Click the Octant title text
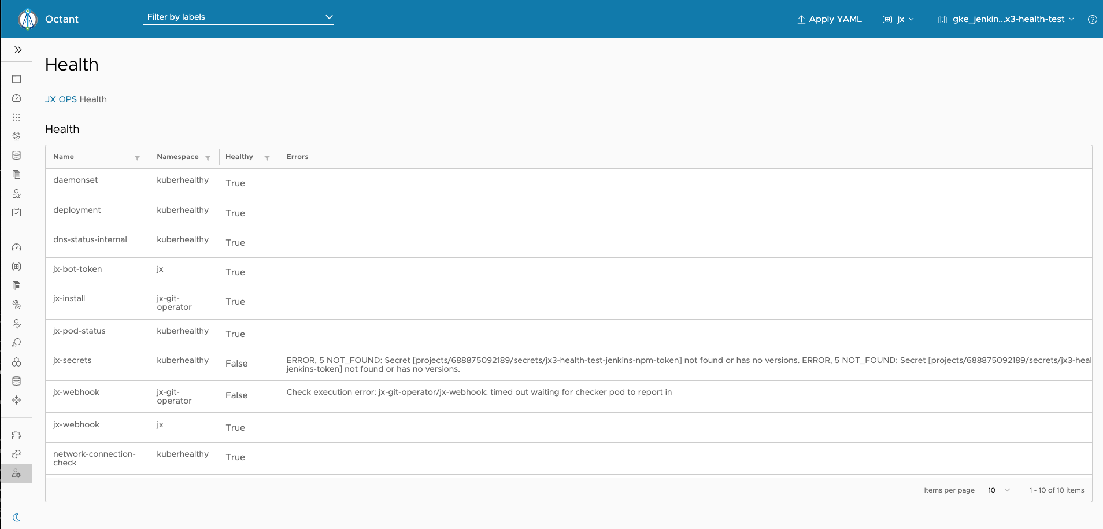 (x=62, y=19)
